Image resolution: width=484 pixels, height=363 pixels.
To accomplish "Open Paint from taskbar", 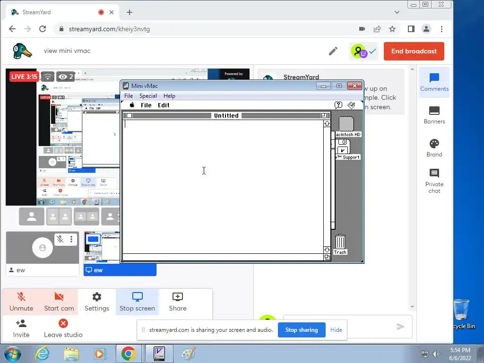I will pyautogui.click(x=188, y=354).
